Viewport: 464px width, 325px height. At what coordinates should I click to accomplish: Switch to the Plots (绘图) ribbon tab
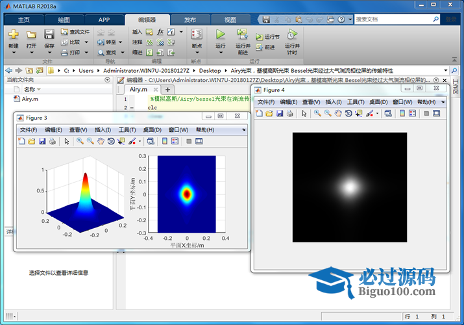64,20
